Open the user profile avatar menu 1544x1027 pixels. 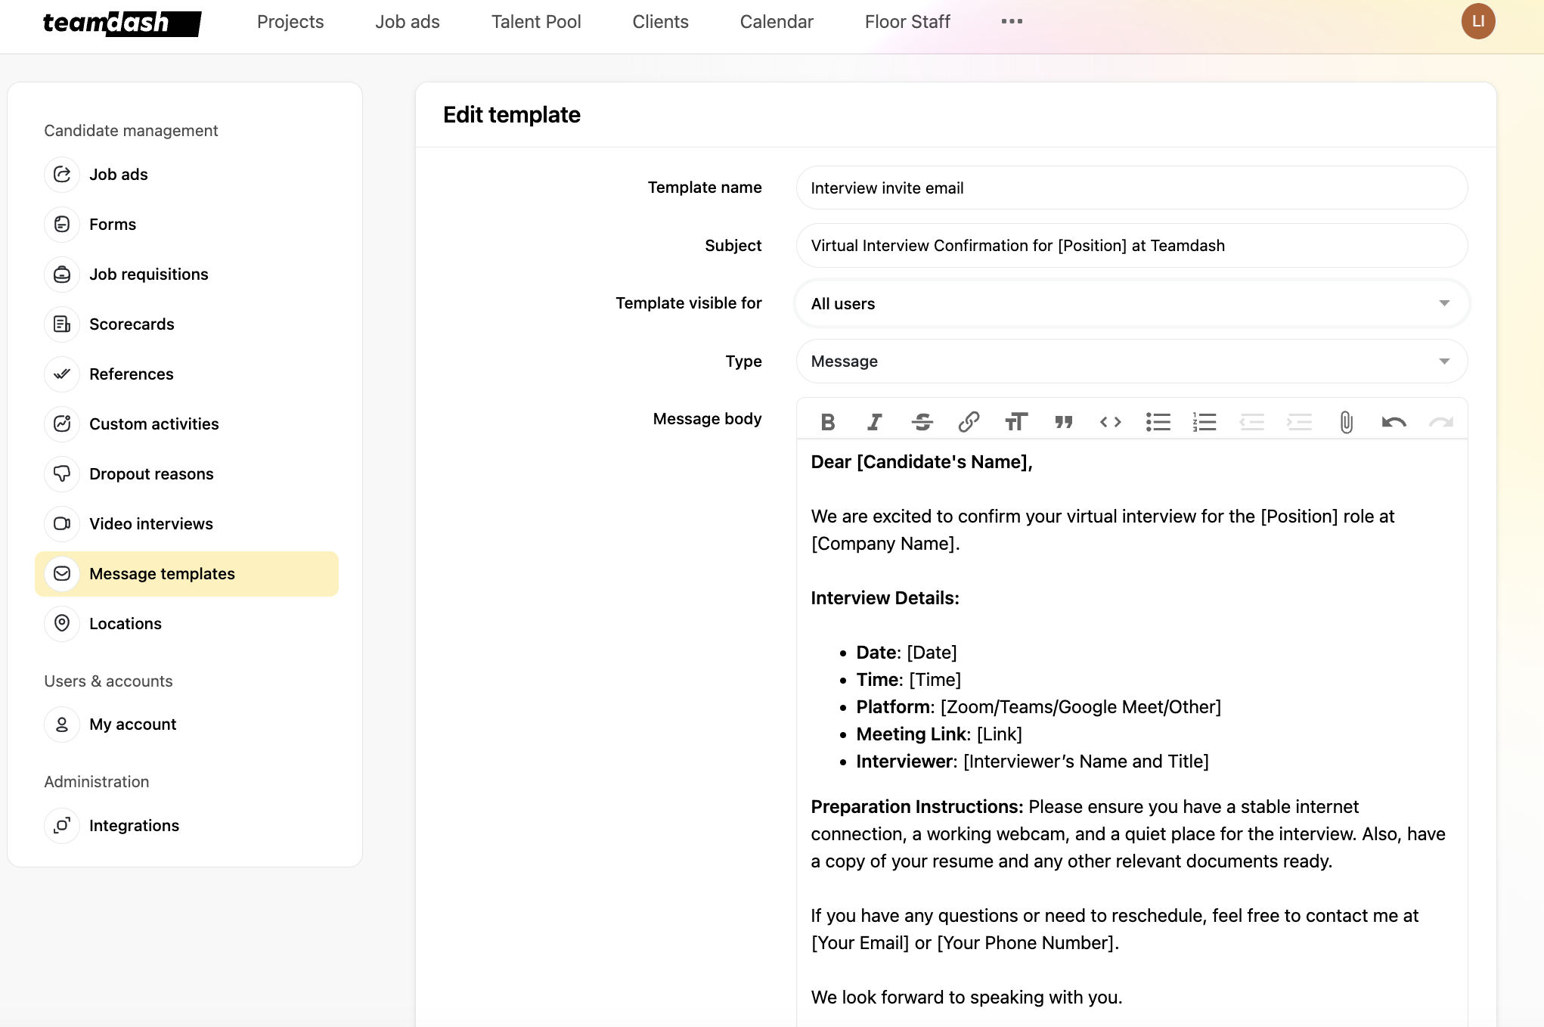[x=1478, y=21]
